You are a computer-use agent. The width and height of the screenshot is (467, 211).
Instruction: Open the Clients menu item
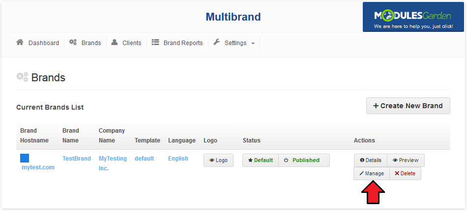[126, 43]
